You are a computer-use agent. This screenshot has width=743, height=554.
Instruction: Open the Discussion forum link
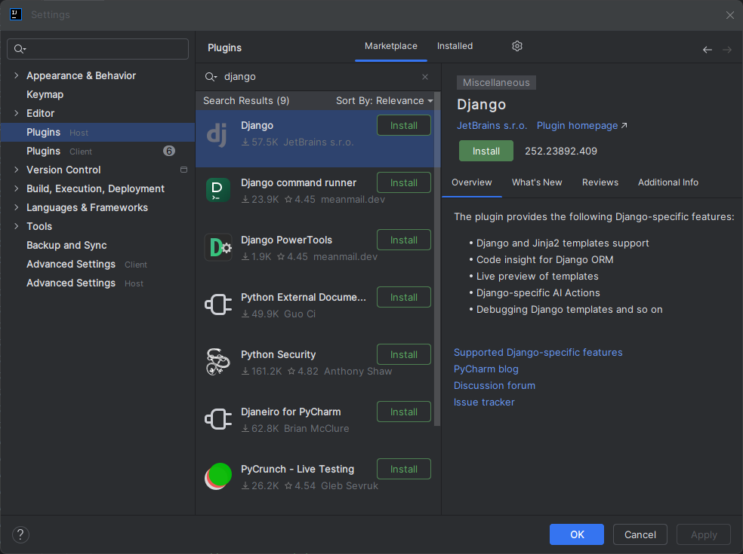(495, 386)
